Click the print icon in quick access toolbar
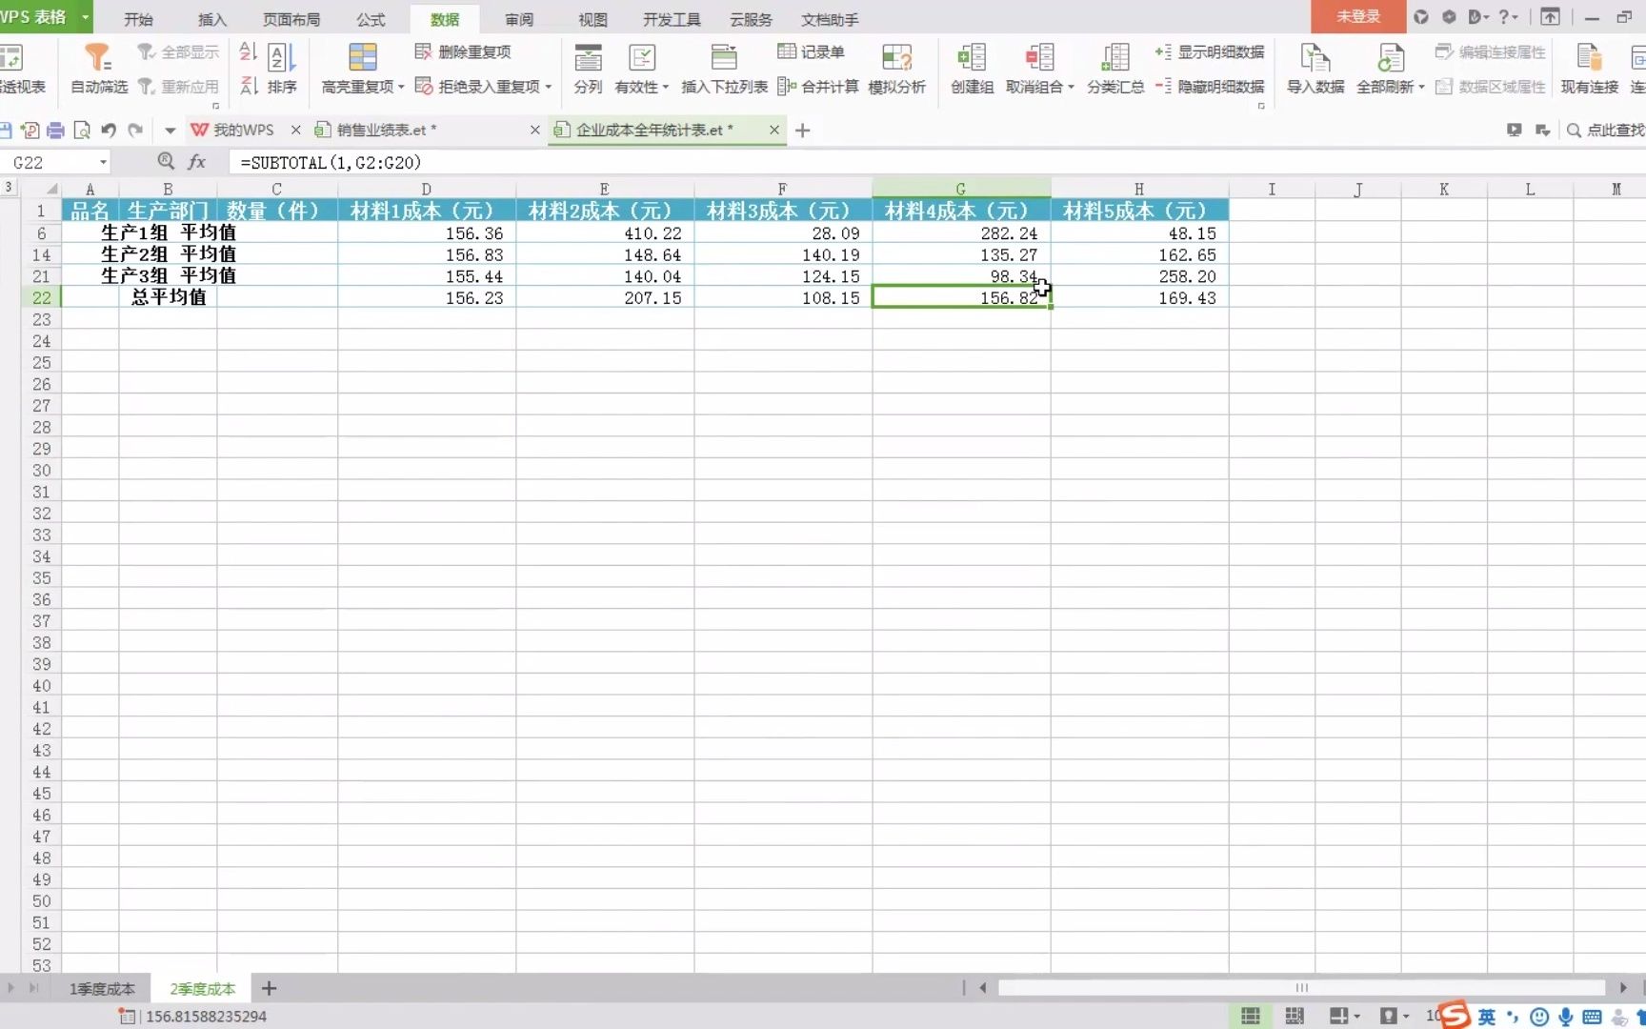 [x=56, y=131]
